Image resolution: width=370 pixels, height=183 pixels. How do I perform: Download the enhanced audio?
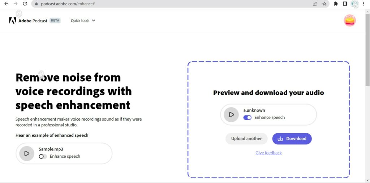292,139
